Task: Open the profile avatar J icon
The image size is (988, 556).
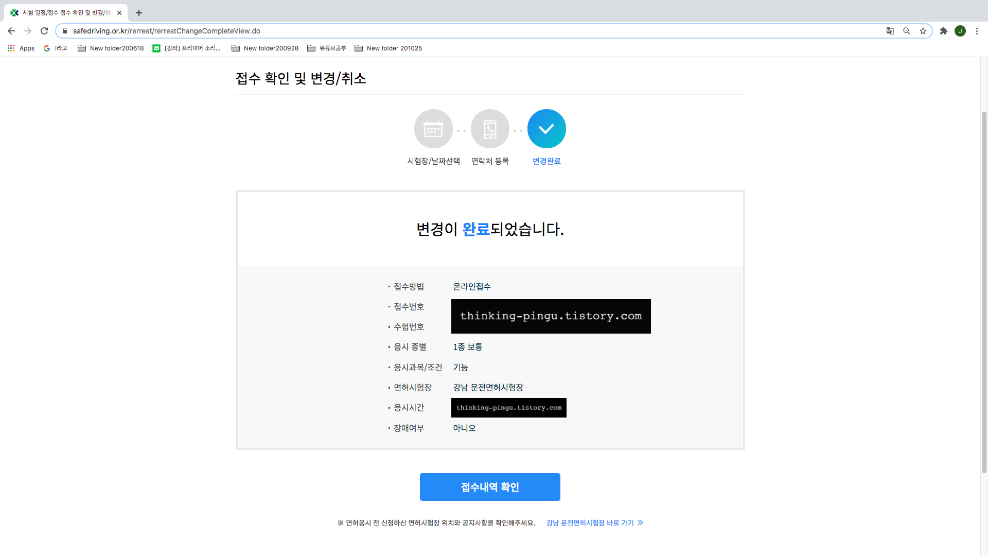Action: [x=960, y=31]
